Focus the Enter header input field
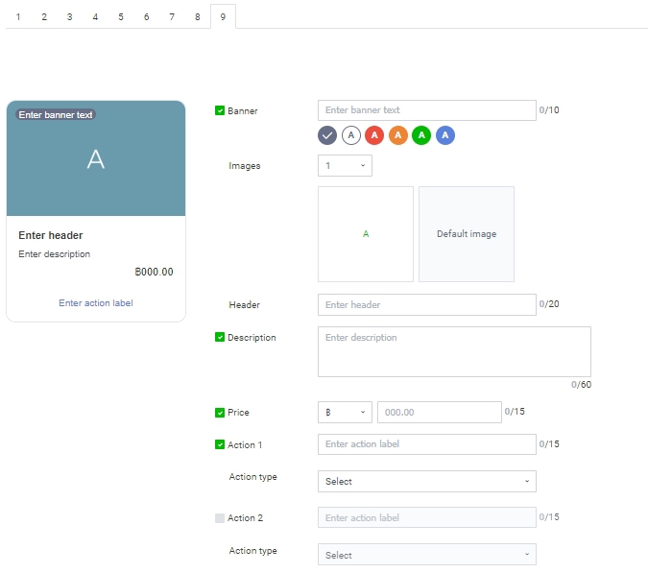Screen dimensions: 648x573 point(427,305)
